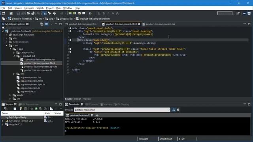The image size is (253, 142).
Task: Select app.module.ts in the explorer
Action: [28, 92]
